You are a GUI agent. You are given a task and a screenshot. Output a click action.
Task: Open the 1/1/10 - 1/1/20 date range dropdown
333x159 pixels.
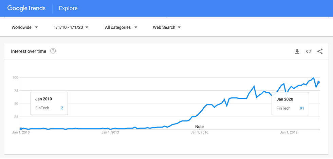71,27
